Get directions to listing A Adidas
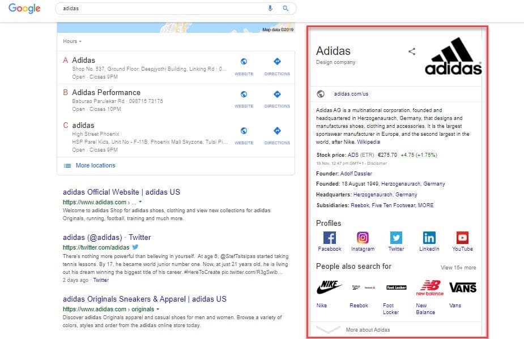Viewport: 524px width, 339px height. pyautogui.click(x=277, y=66)
